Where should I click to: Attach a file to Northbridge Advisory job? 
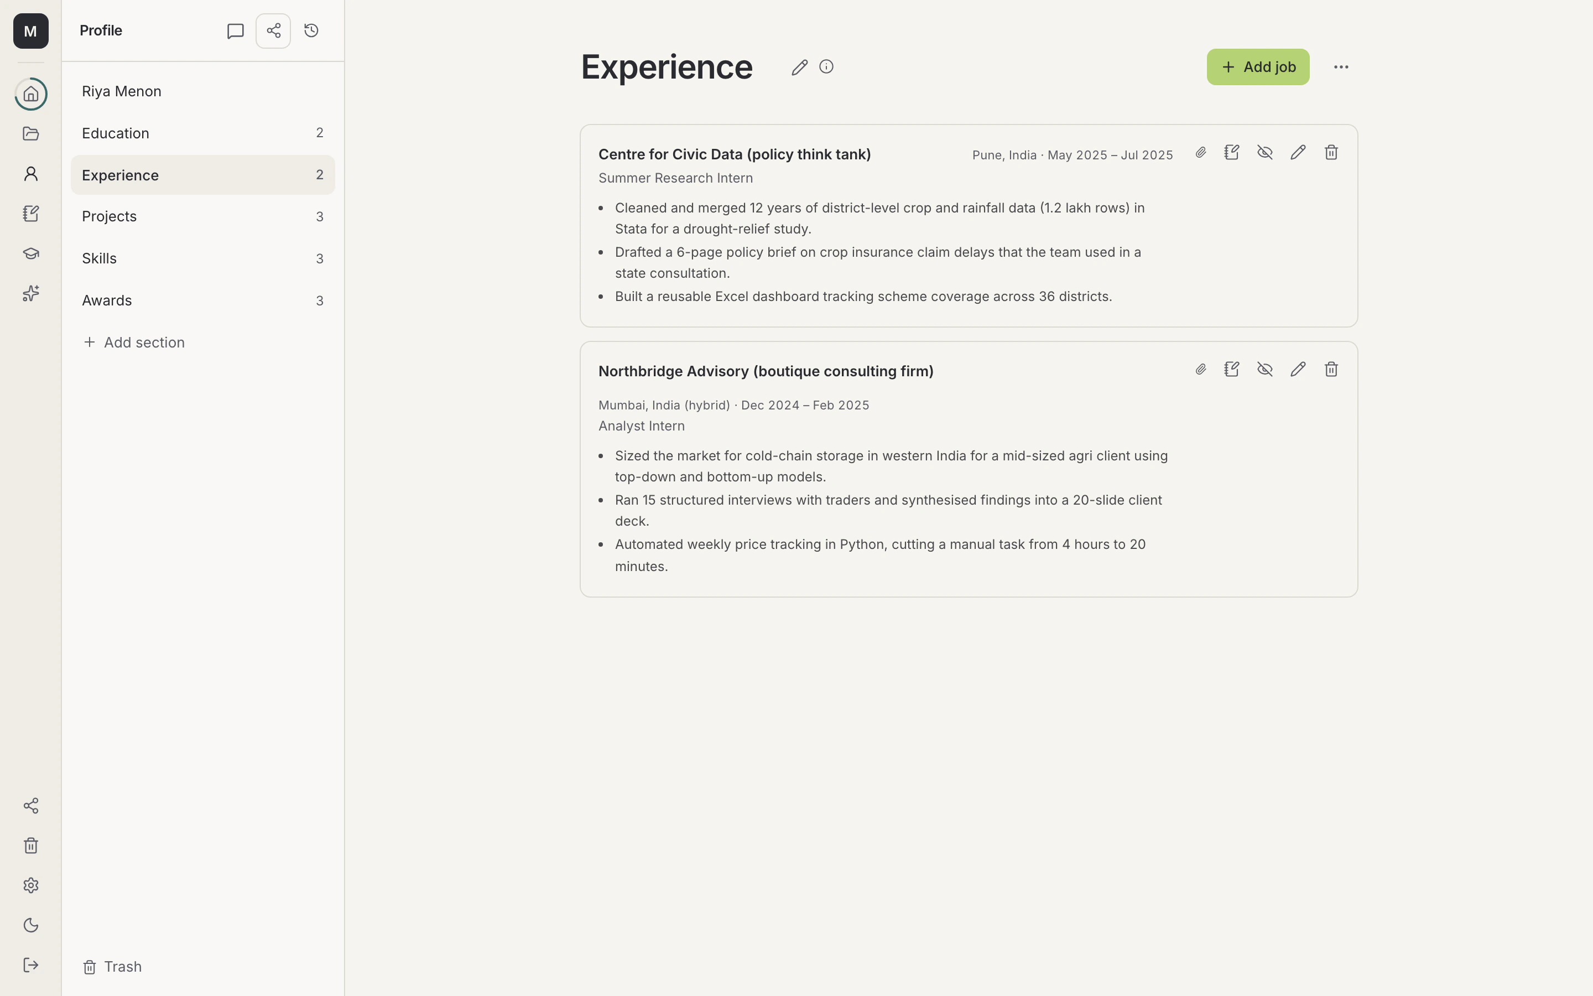(x=1201, y=370)
